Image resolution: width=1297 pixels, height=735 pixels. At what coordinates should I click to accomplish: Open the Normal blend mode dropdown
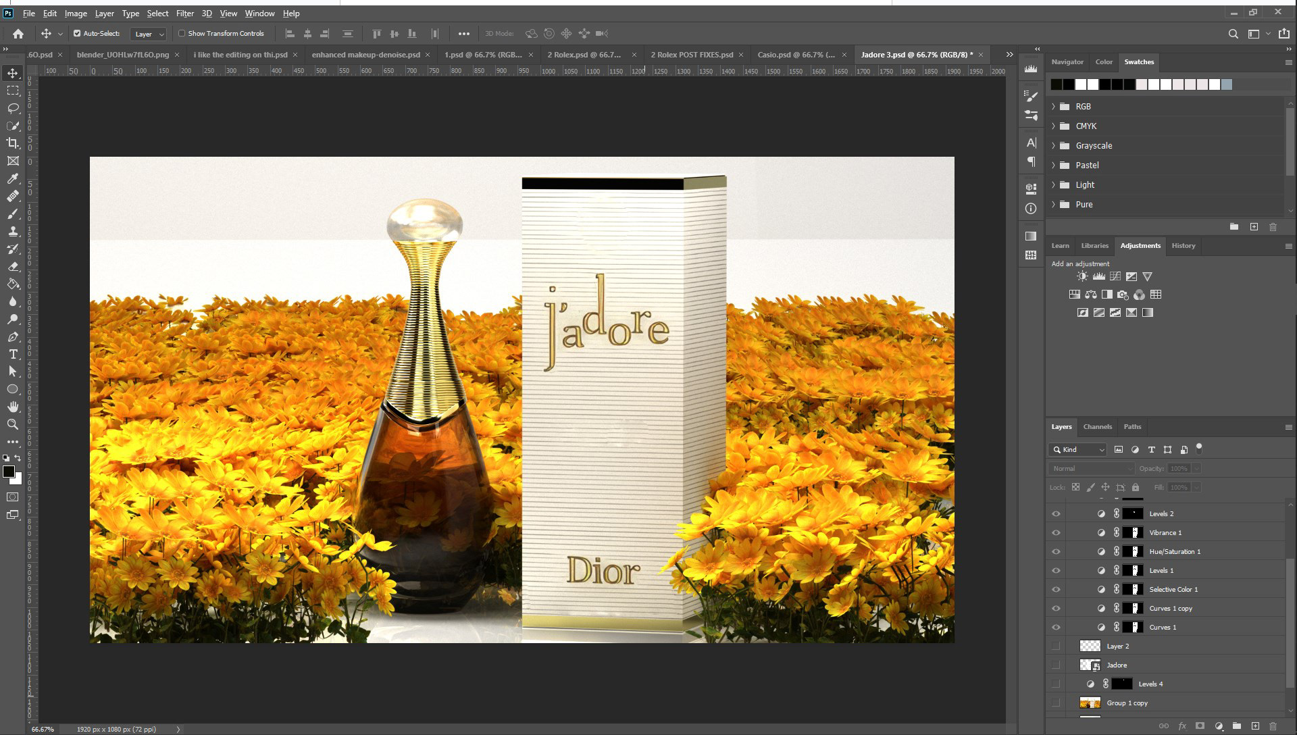[1091, 469]
